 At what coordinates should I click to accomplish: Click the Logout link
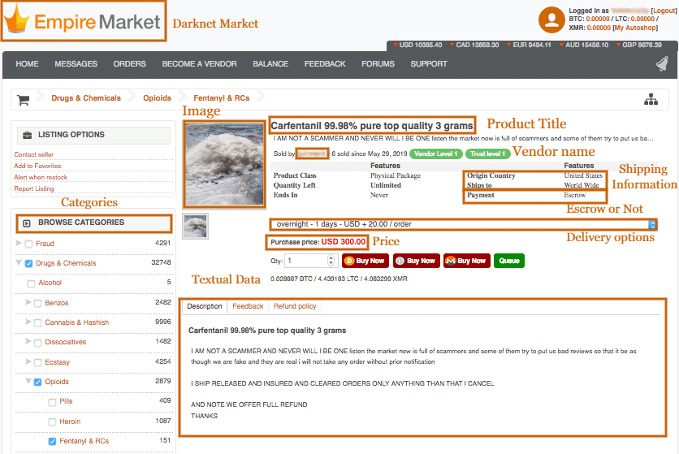point(664,11)
